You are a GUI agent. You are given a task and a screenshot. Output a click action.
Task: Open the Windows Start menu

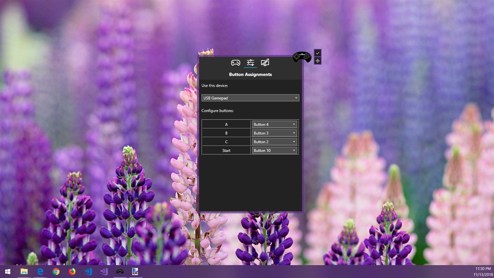(x=7, y=271)
